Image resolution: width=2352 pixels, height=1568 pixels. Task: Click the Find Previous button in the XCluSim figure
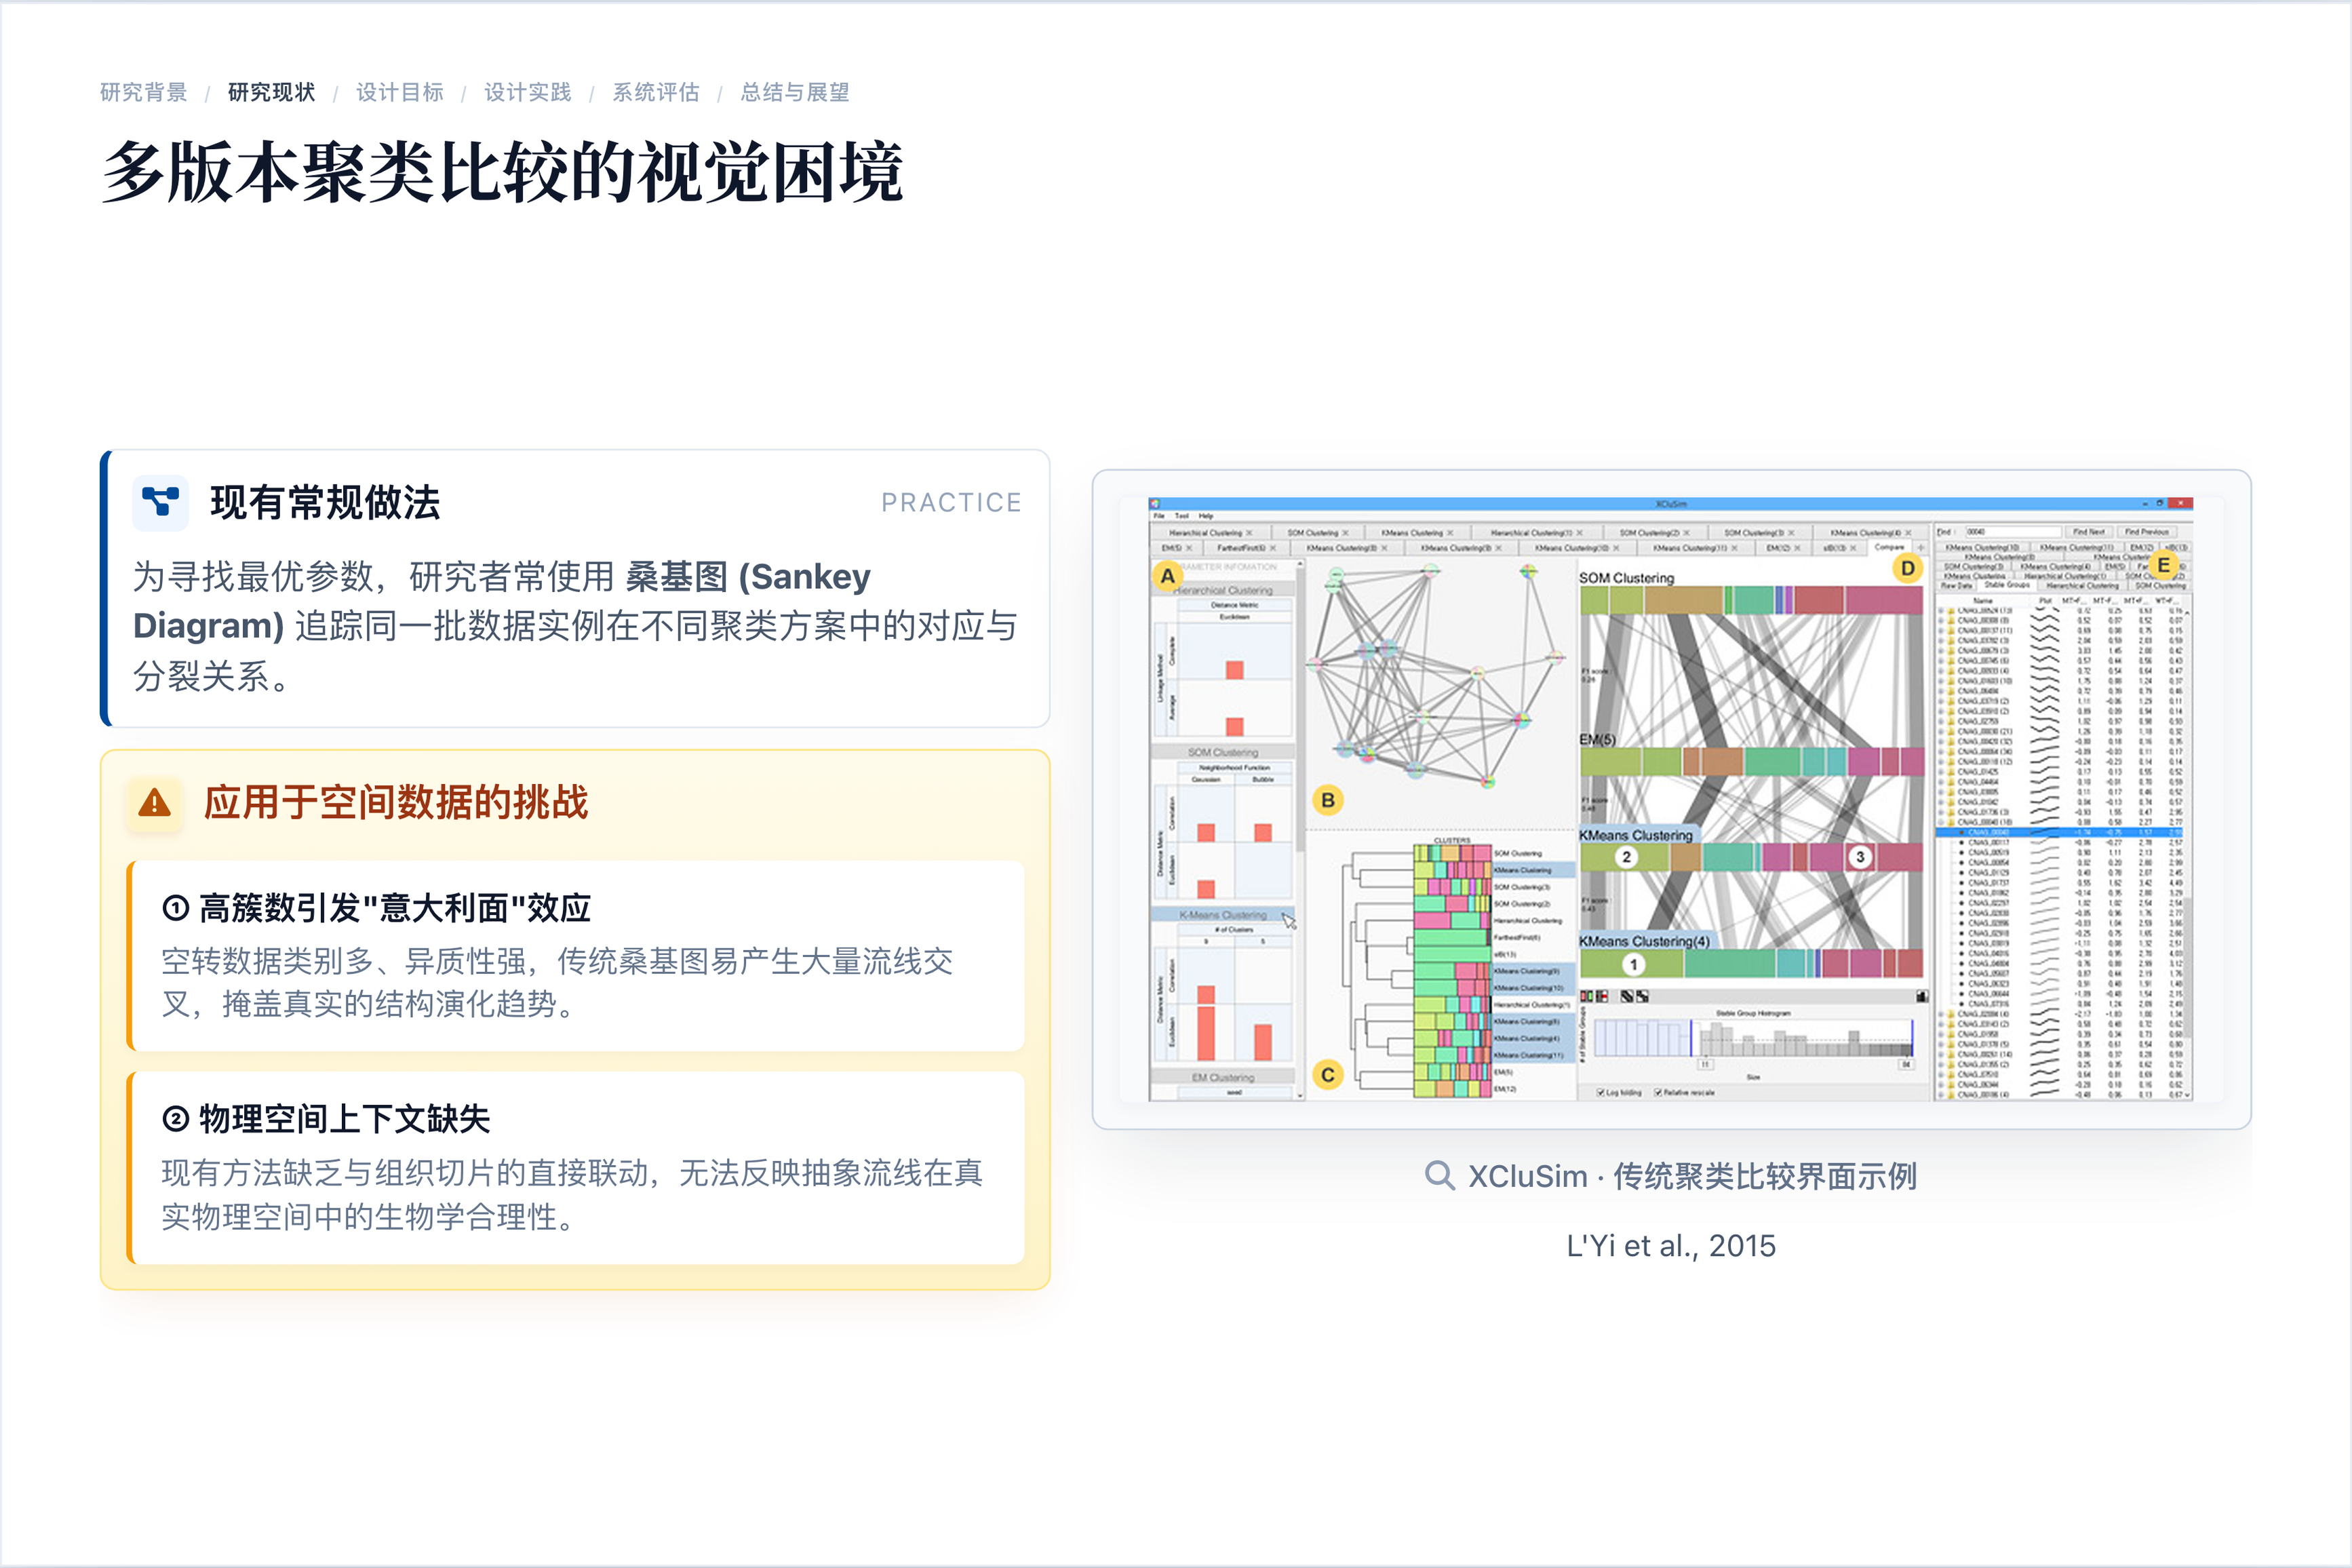(x=2146, y=532)
